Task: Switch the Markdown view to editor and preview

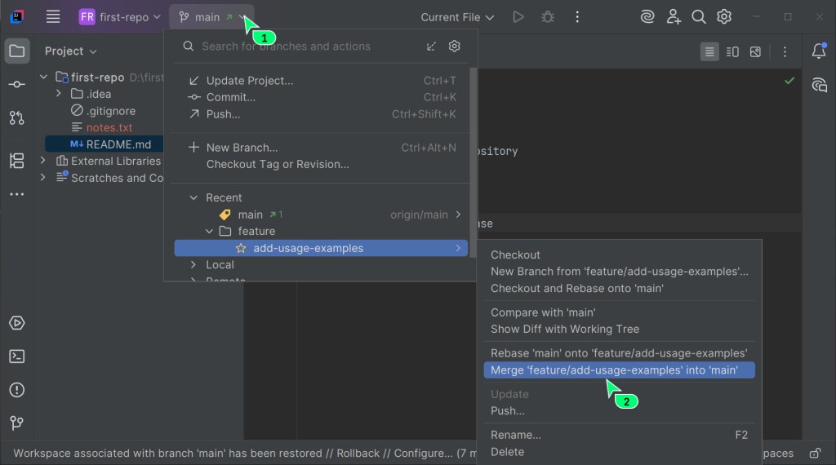Action: click(x=732, y=51)
